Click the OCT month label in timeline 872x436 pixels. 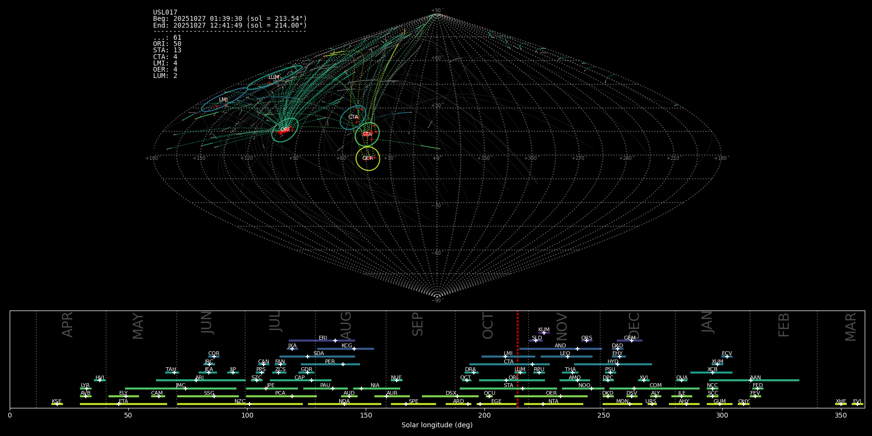488,326
